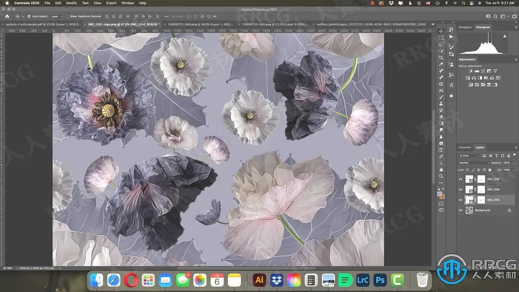Pick the Eyedropper tool
519x292 pixels.
point(441,64)
